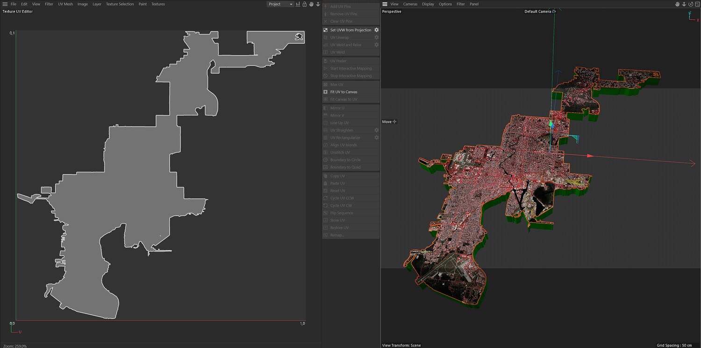Click the Boundary to Quad icon
Viewport: 701px width, 348px height.
coord(326,167)
